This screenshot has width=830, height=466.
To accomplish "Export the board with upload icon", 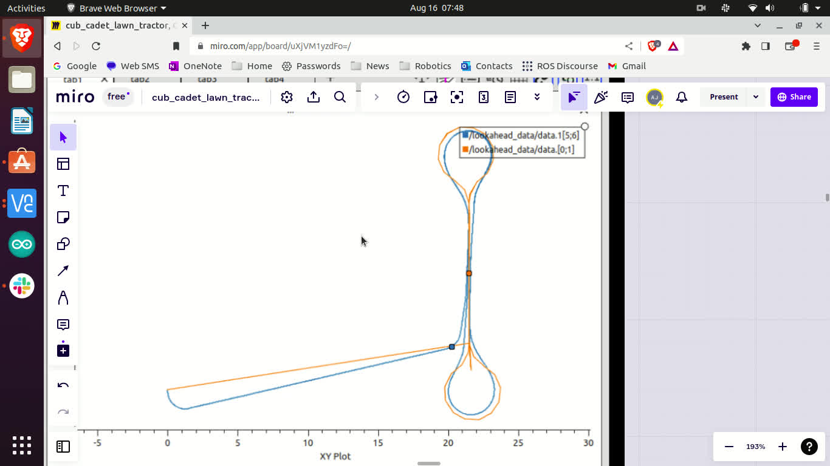I will pyautogui.click(x=314, y=97).
